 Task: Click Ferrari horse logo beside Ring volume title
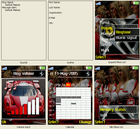coord(41,74)
